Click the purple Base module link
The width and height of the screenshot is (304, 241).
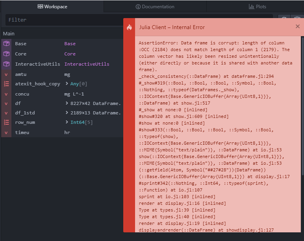tap(70, 44)
